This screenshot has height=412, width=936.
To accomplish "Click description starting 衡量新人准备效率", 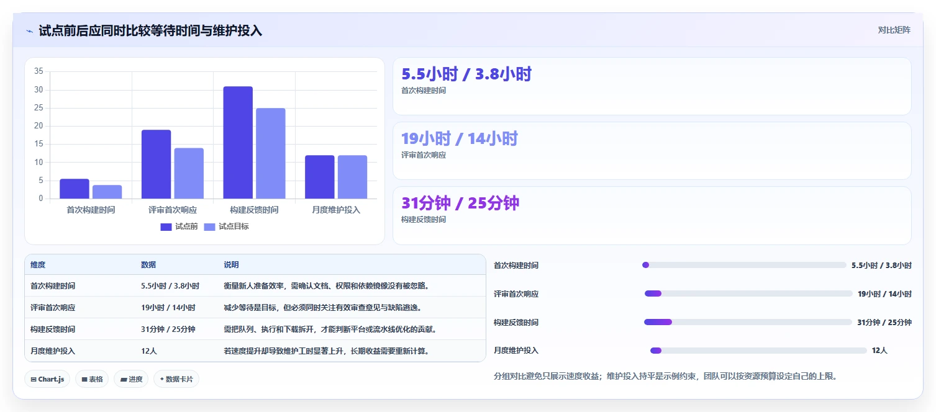I will tap(327, 286).
